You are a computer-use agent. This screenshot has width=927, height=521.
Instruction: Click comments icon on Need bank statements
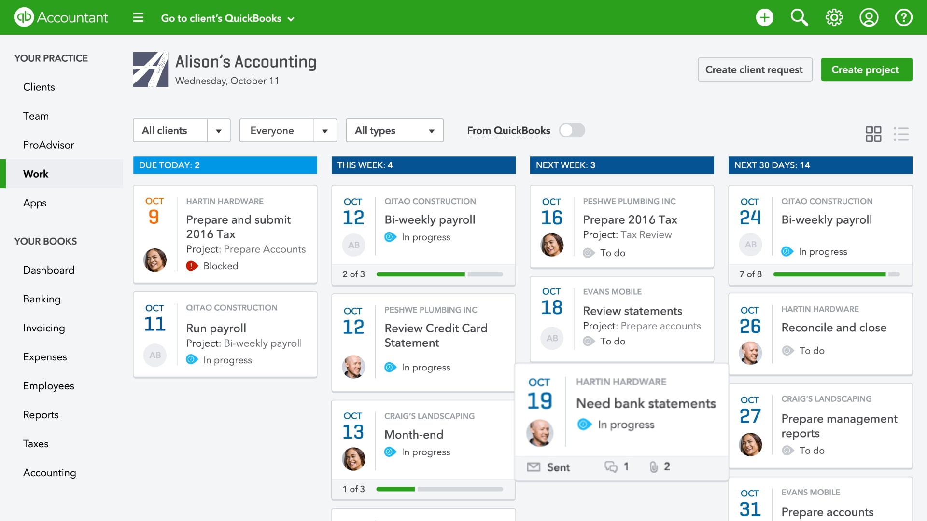[x=611, y=467]
